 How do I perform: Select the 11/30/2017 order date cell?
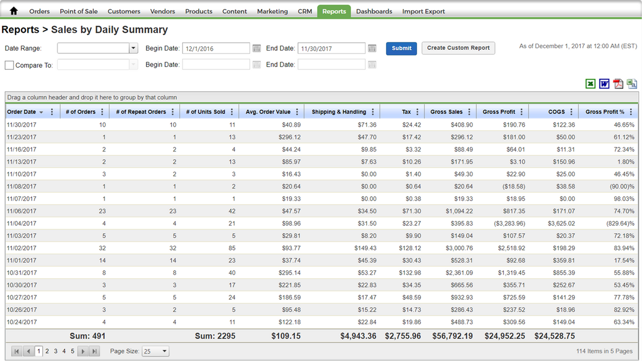[22, 125]
